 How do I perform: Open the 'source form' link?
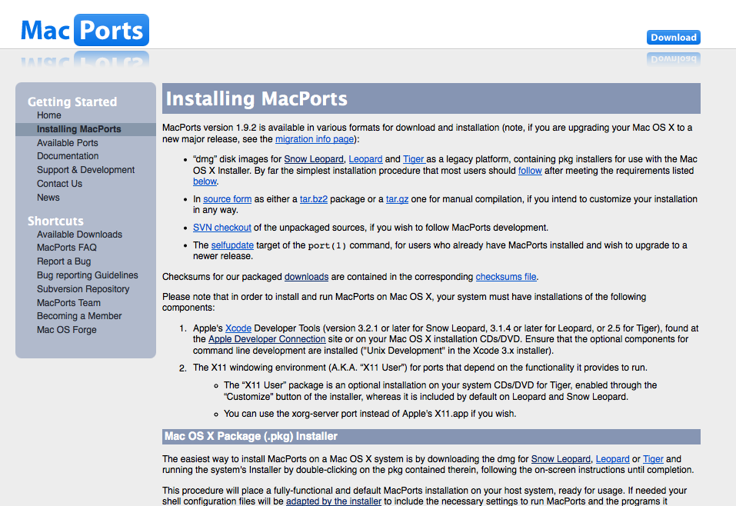pos(227,199)
